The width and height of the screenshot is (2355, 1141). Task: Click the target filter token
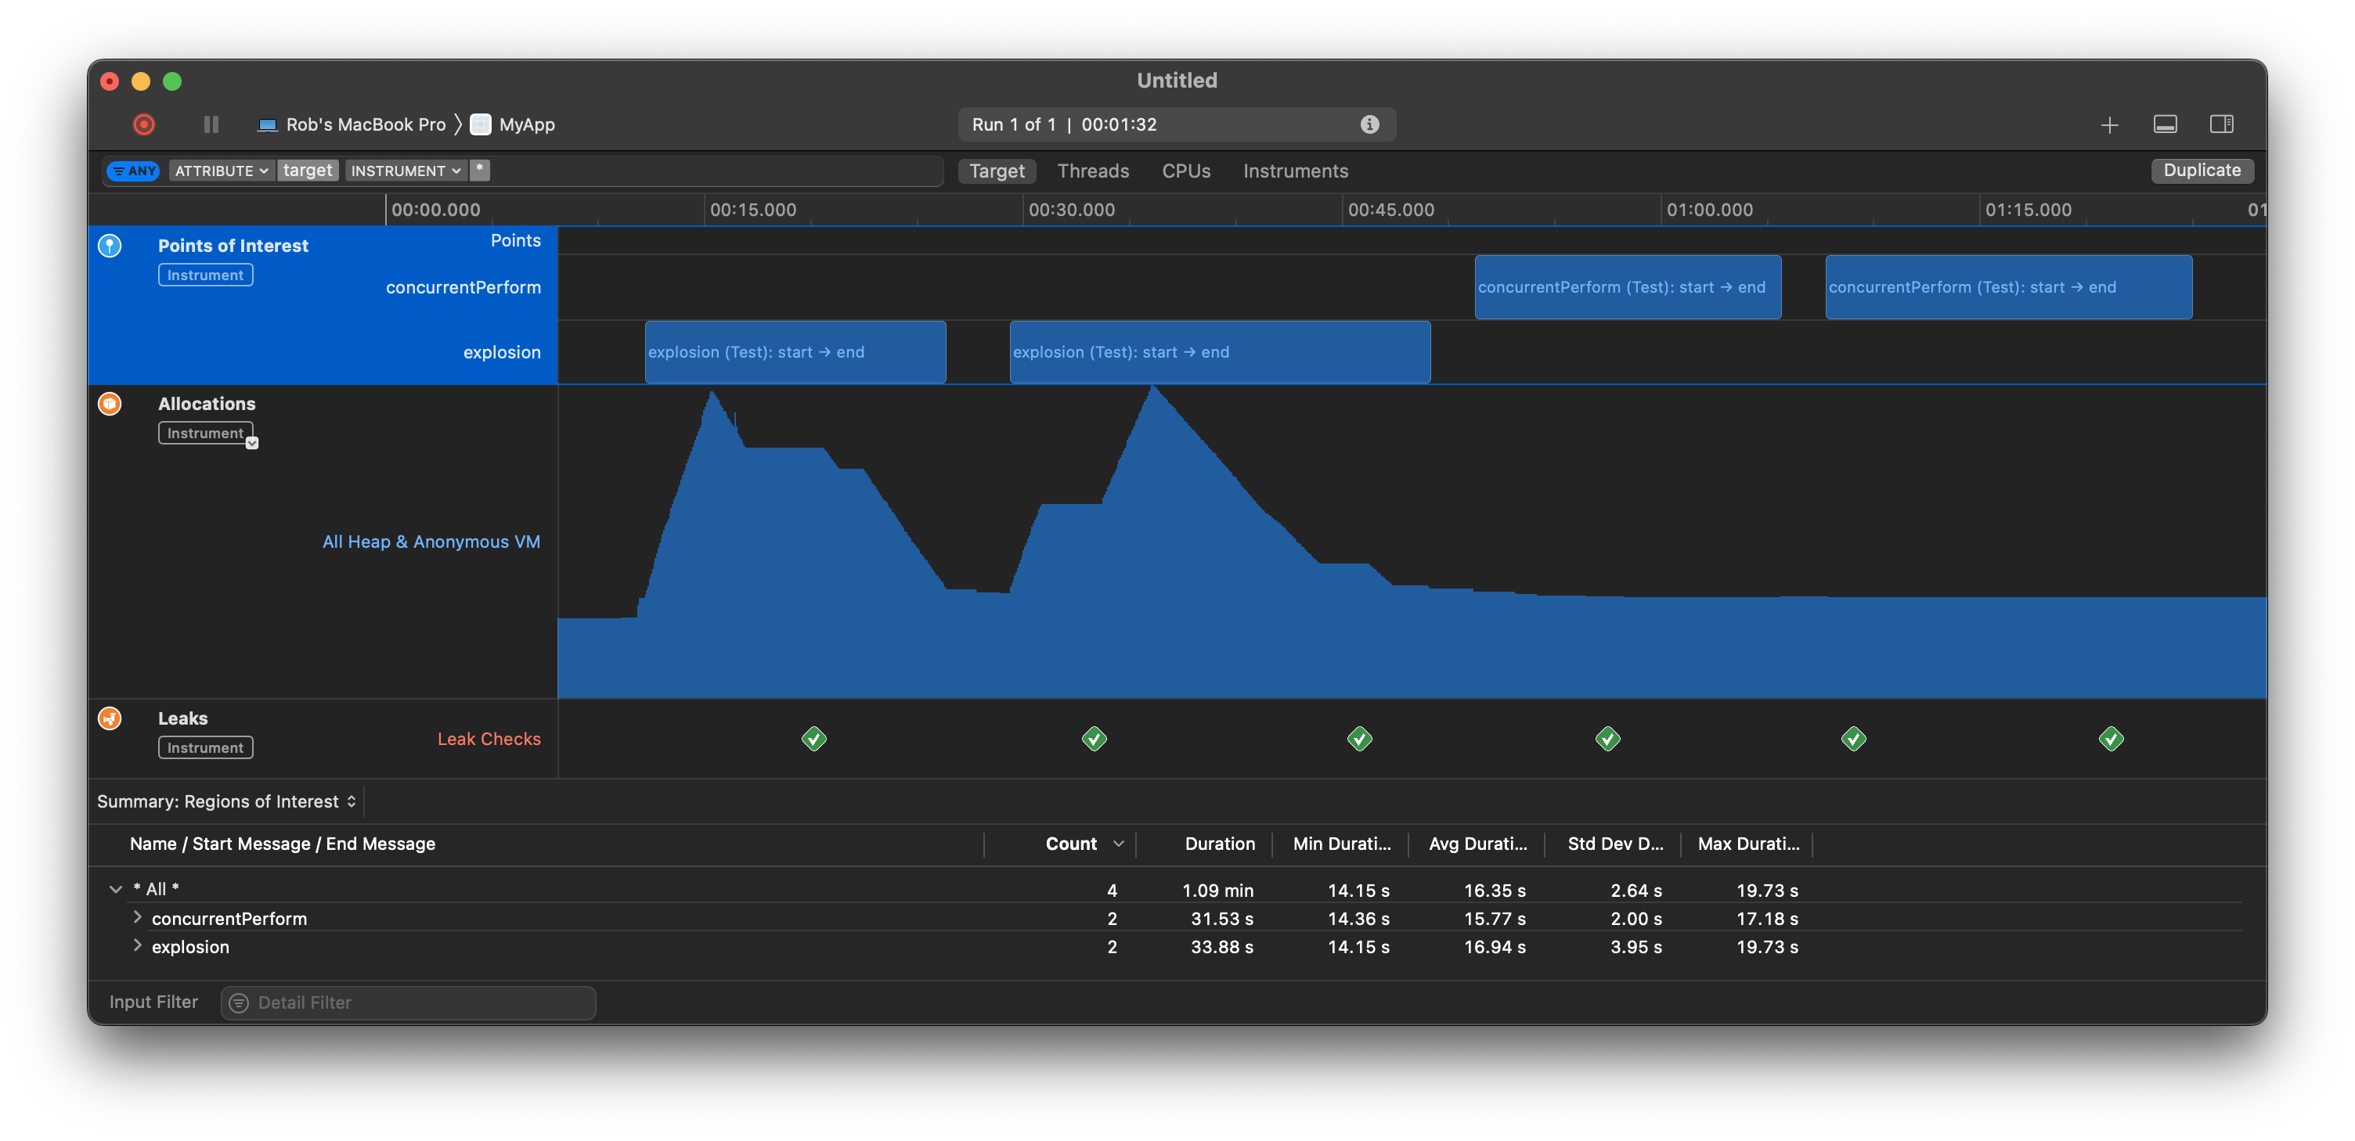(307, 170)
